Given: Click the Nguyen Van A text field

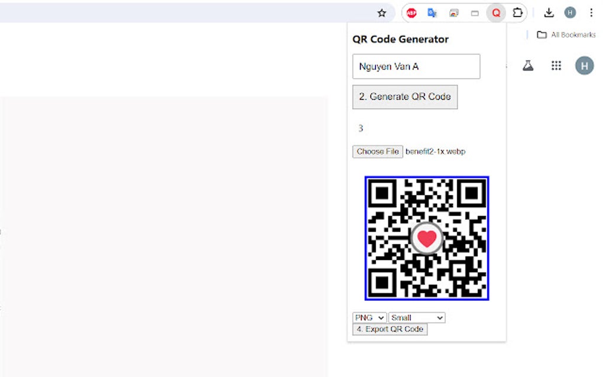Looking at the screenshot, I should click(x=416, y=66).
